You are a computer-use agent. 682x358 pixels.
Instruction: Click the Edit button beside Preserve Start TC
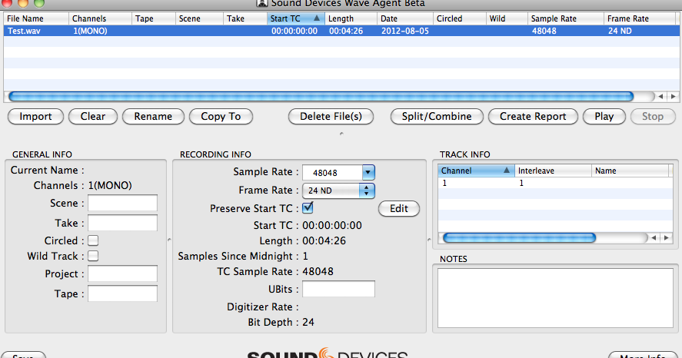399,208
